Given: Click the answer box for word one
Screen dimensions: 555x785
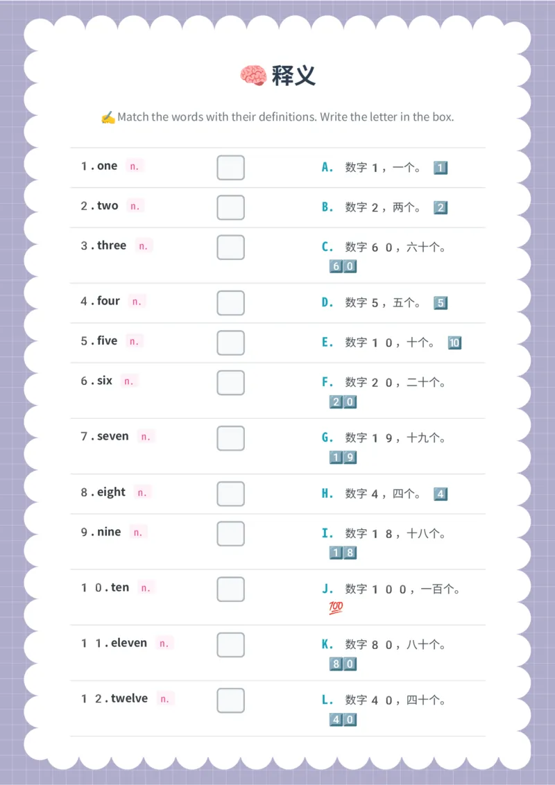Looking at the screenshot, I should click(230, 168).
